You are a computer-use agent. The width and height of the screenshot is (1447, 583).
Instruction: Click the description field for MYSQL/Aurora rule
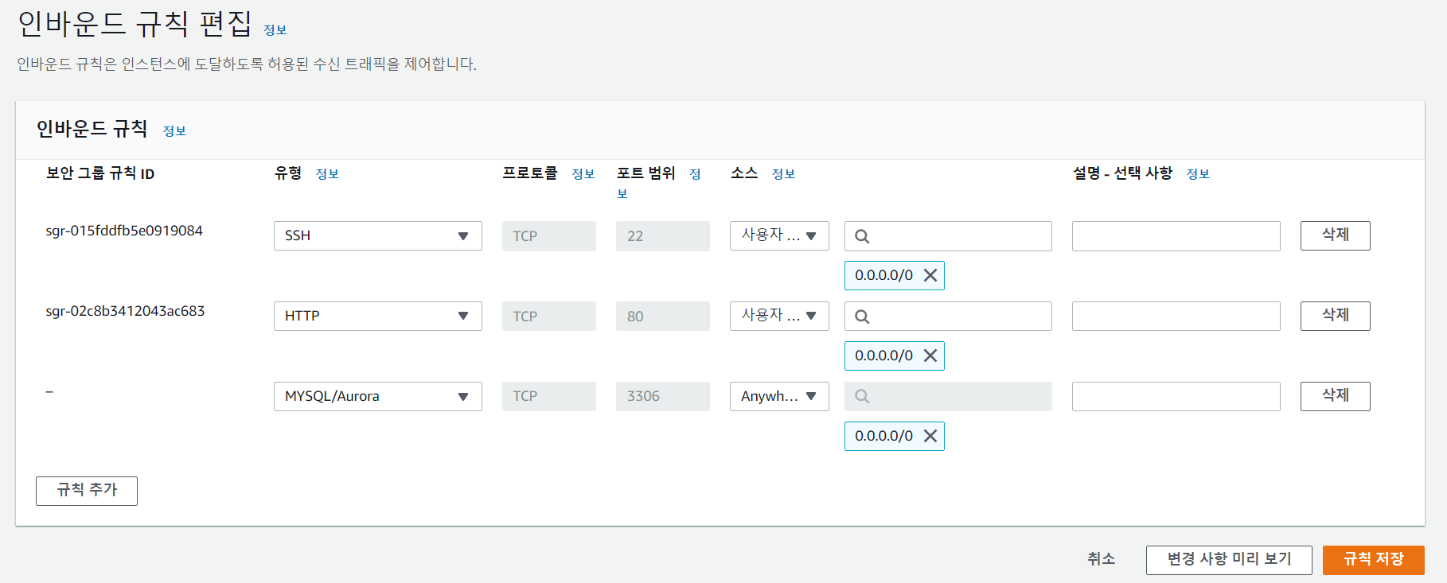[x=1176, y=396]
